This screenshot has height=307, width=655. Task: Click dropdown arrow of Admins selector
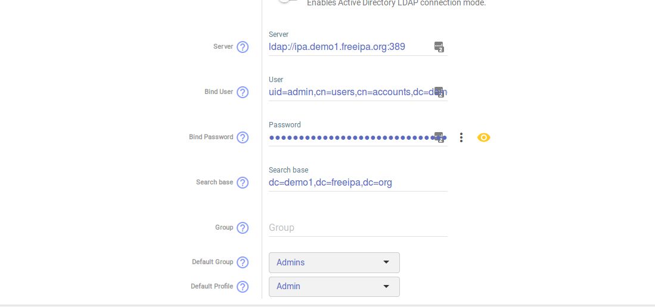click(386, 262)
